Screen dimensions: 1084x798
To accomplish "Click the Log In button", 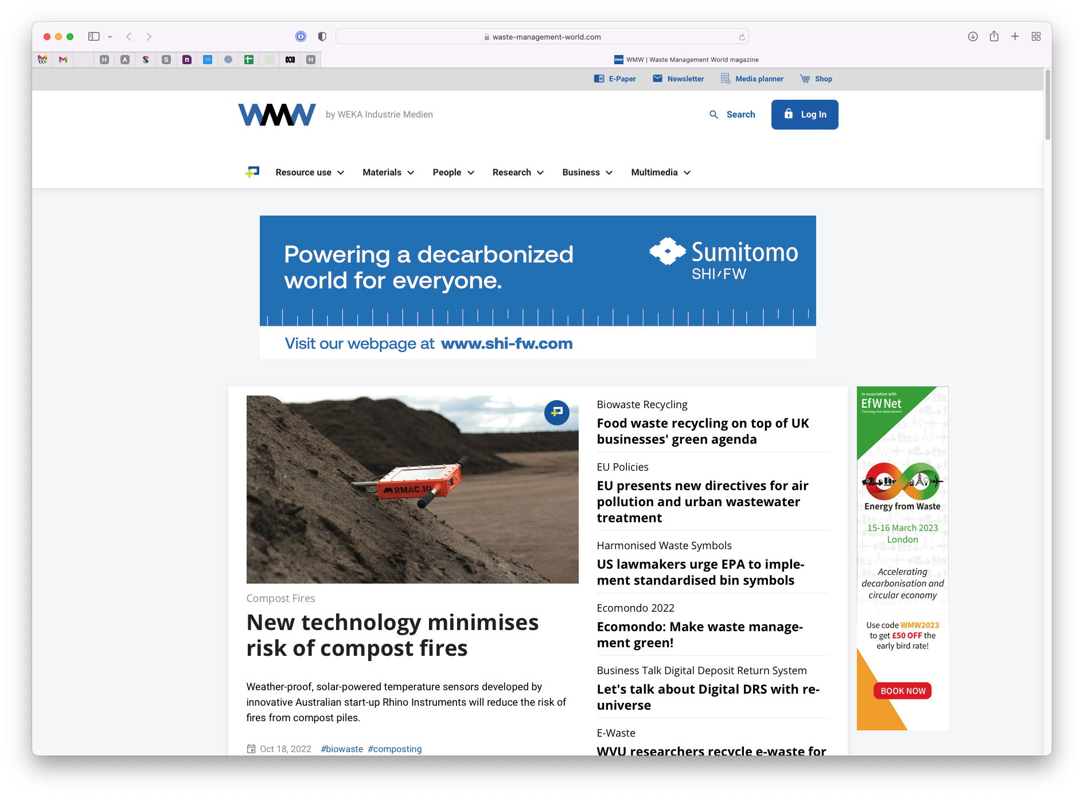I will tap(805, 115).
